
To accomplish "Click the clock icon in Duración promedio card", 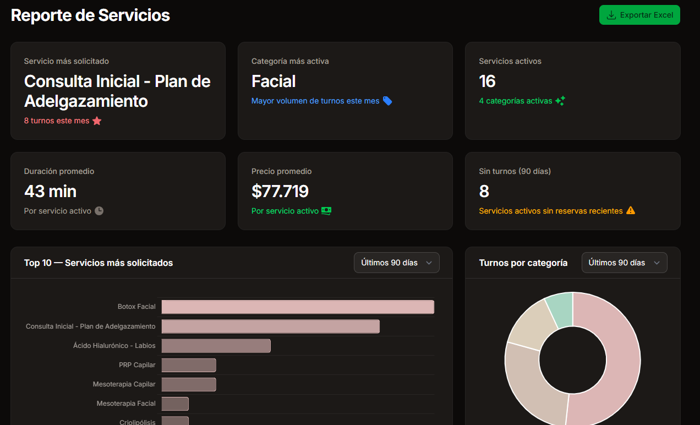I will 99,211.
